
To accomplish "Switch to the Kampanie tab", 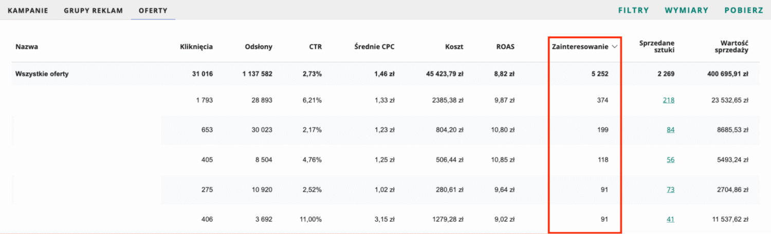I will pos(28,10).
